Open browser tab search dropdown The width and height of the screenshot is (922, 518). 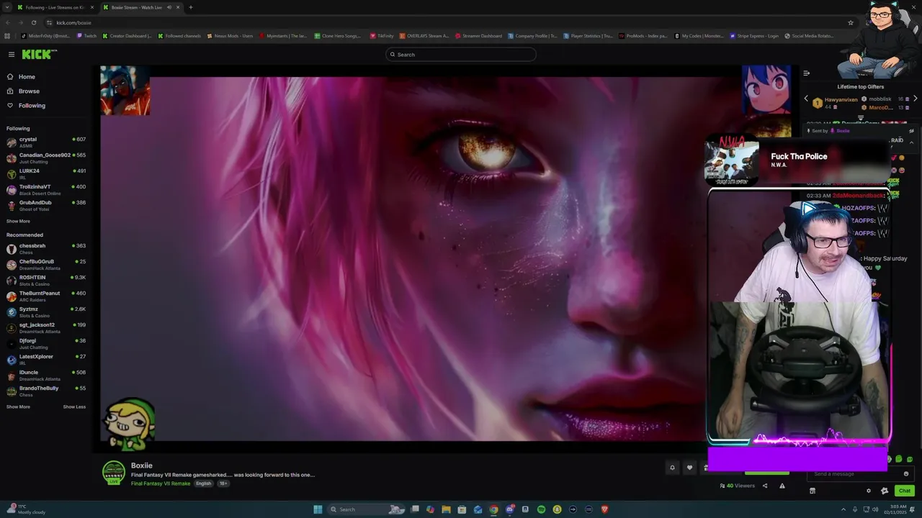6,7
